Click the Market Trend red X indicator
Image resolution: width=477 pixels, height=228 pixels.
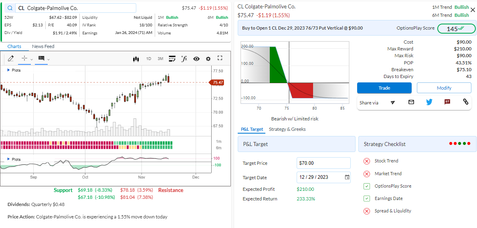[x=367, y=174]
